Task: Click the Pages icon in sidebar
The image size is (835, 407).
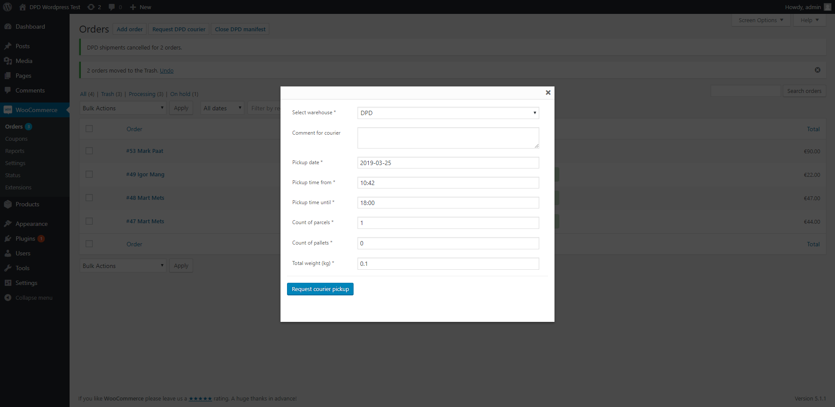Action: pos(8,76)
